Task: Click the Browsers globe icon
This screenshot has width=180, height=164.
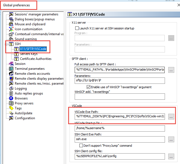Action: [x=11, y=98]
